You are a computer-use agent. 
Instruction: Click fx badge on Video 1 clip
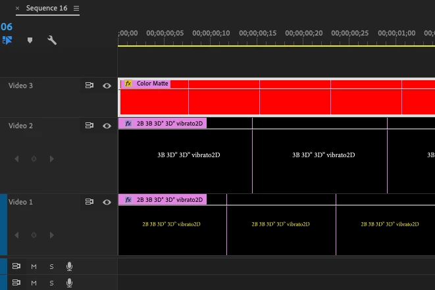coord(128,200)
